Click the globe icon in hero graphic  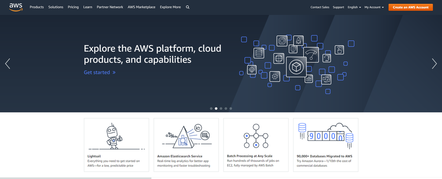click(278, 59)
